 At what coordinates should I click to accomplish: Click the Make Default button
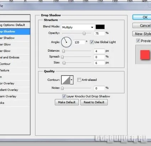click(67, 102)
